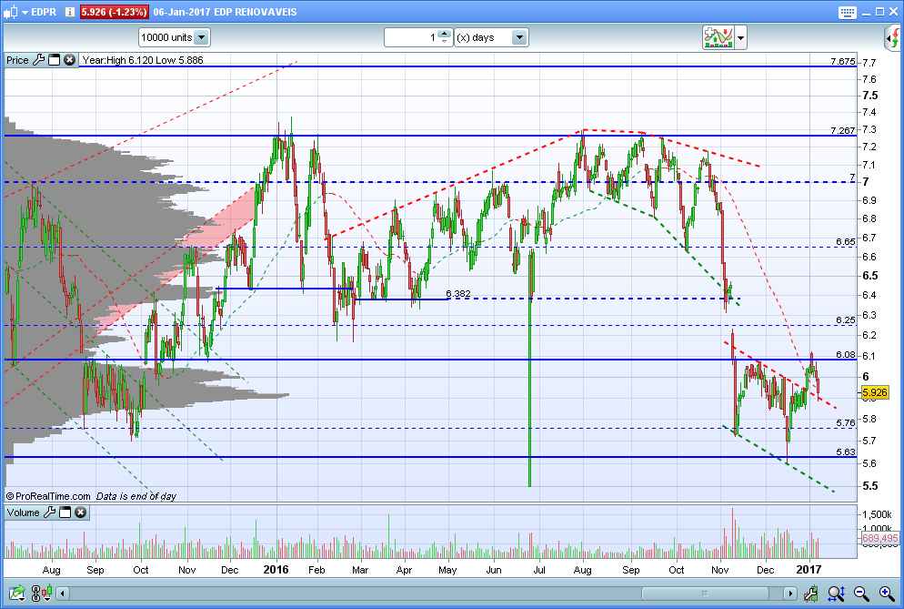Increase the timeframe number with up stepper

[444, 34]
